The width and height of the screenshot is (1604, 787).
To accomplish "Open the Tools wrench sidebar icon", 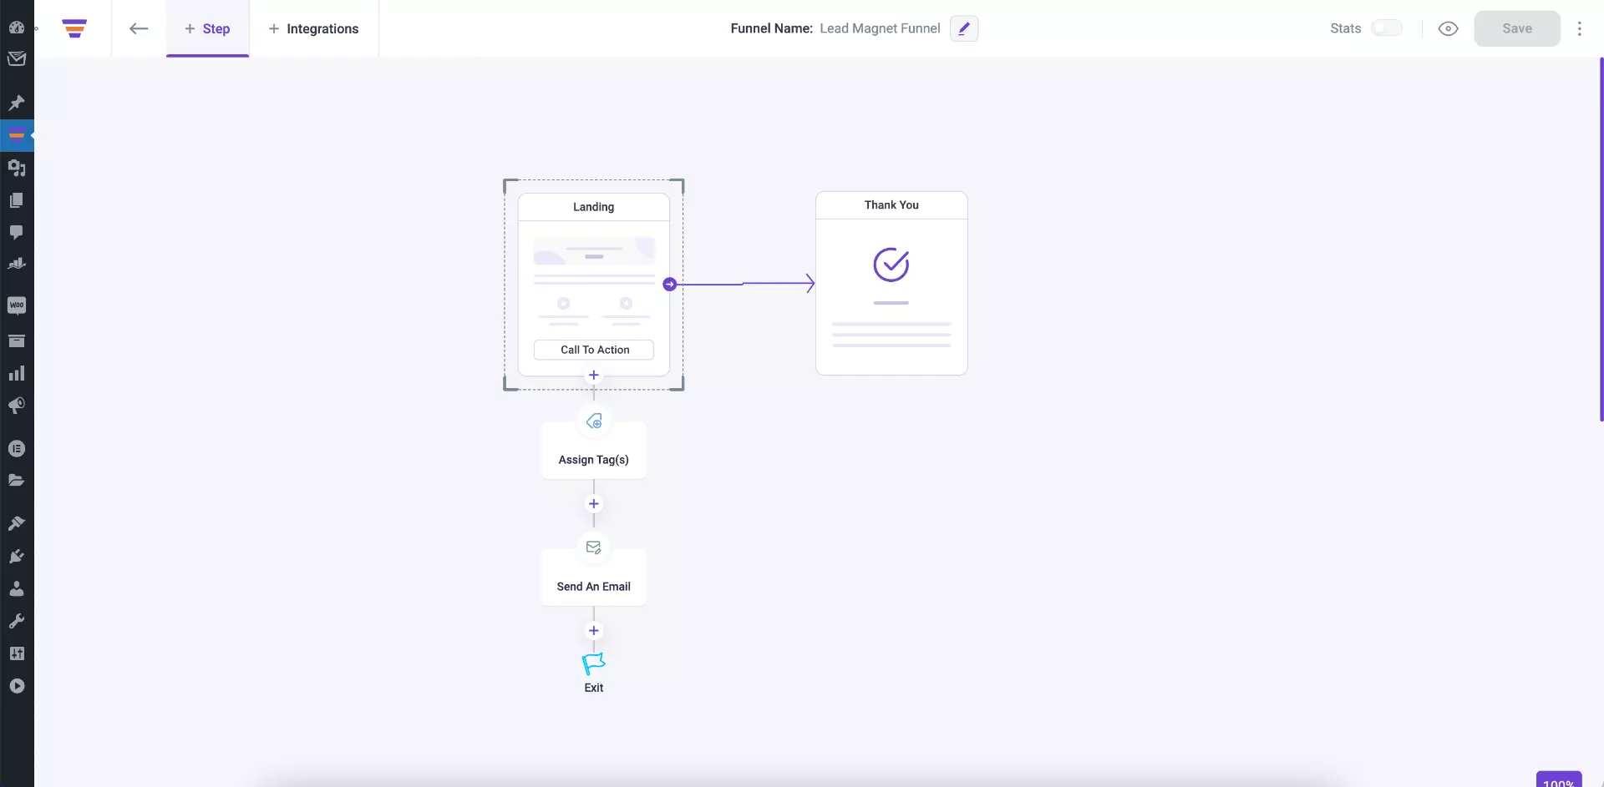I will tap(17, 622).
